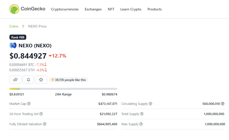Open the Learn Crypto menu
229x140 pixels.
tap(131, 9)
